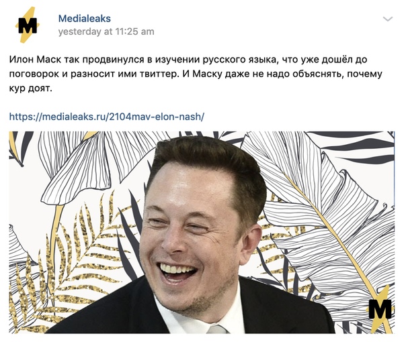
Task: Click the post text starting with Илон Маск
Action: (196, 74)
